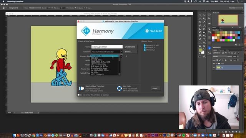This screenshot has height=138, width=246.
Task: Click the new swatch icon in Swatches panel
Action: coord(236,45)
